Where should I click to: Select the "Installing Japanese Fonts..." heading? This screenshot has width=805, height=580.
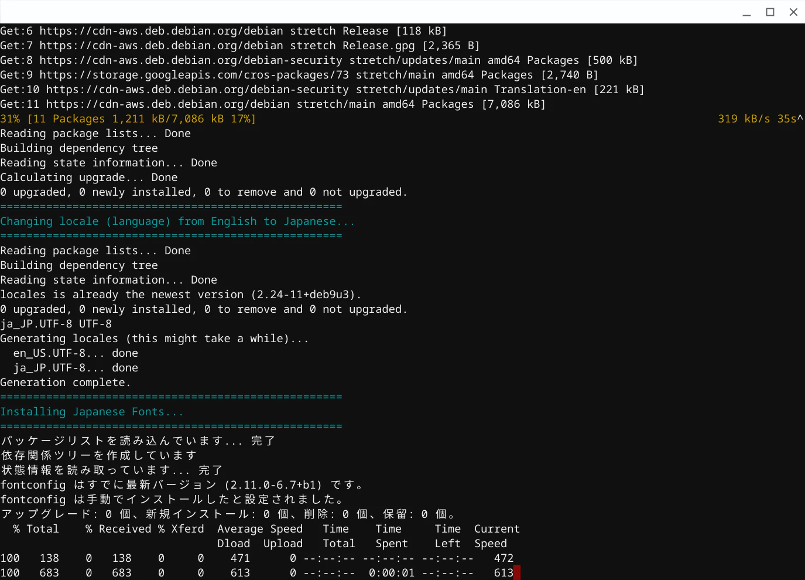92,412
